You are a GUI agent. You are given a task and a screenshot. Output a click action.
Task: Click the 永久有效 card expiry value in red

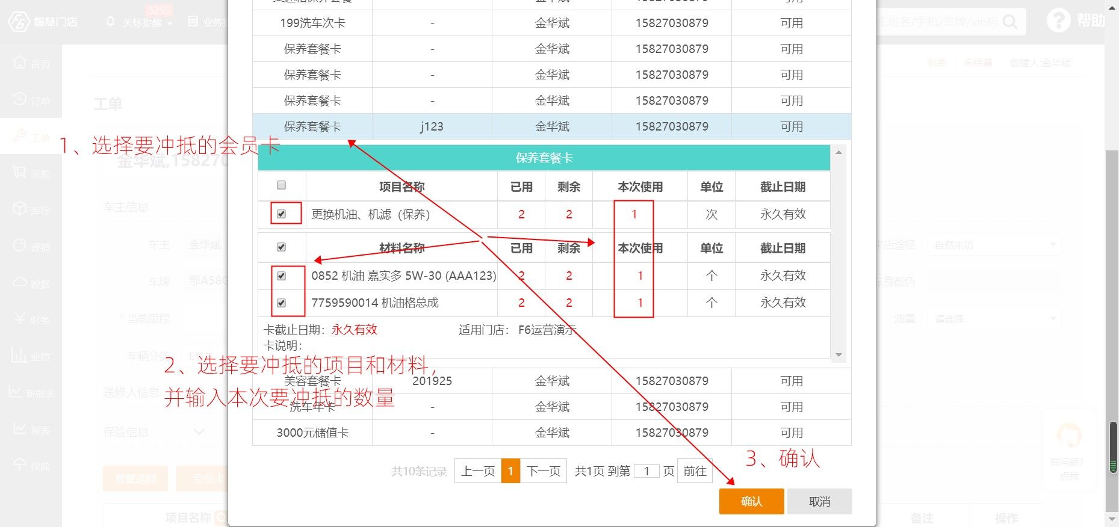pos(354,330)
